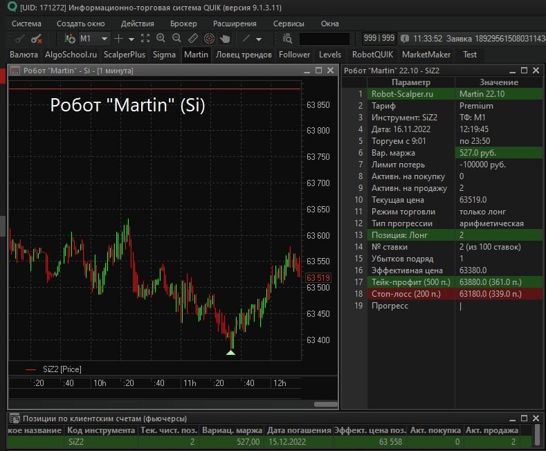Open the Сервисы menu
Screen dimensions: 546x451
point(289,24)
